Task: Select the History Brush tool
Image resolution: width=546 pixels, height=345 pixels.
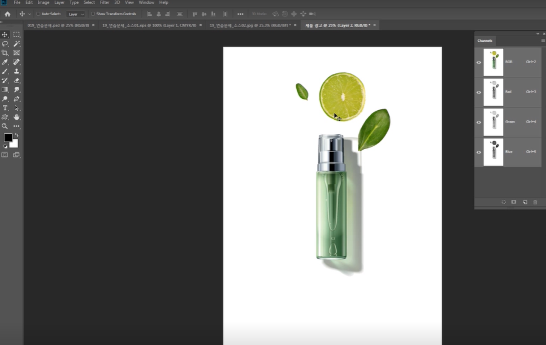Action: pyautogui.click(x=5, y=80)
